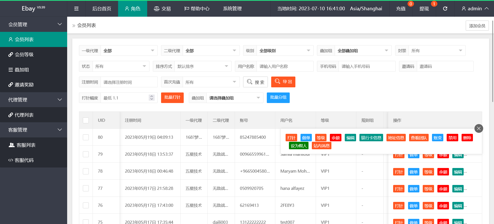
Task: Toggle the select-all header checkbox
Action: [x=86, y=120]
